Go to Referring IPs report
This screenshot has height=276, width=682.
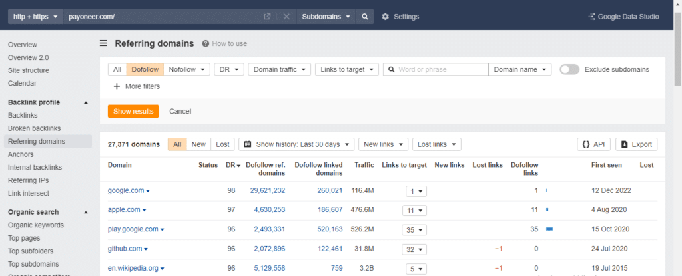click(28, 180)
